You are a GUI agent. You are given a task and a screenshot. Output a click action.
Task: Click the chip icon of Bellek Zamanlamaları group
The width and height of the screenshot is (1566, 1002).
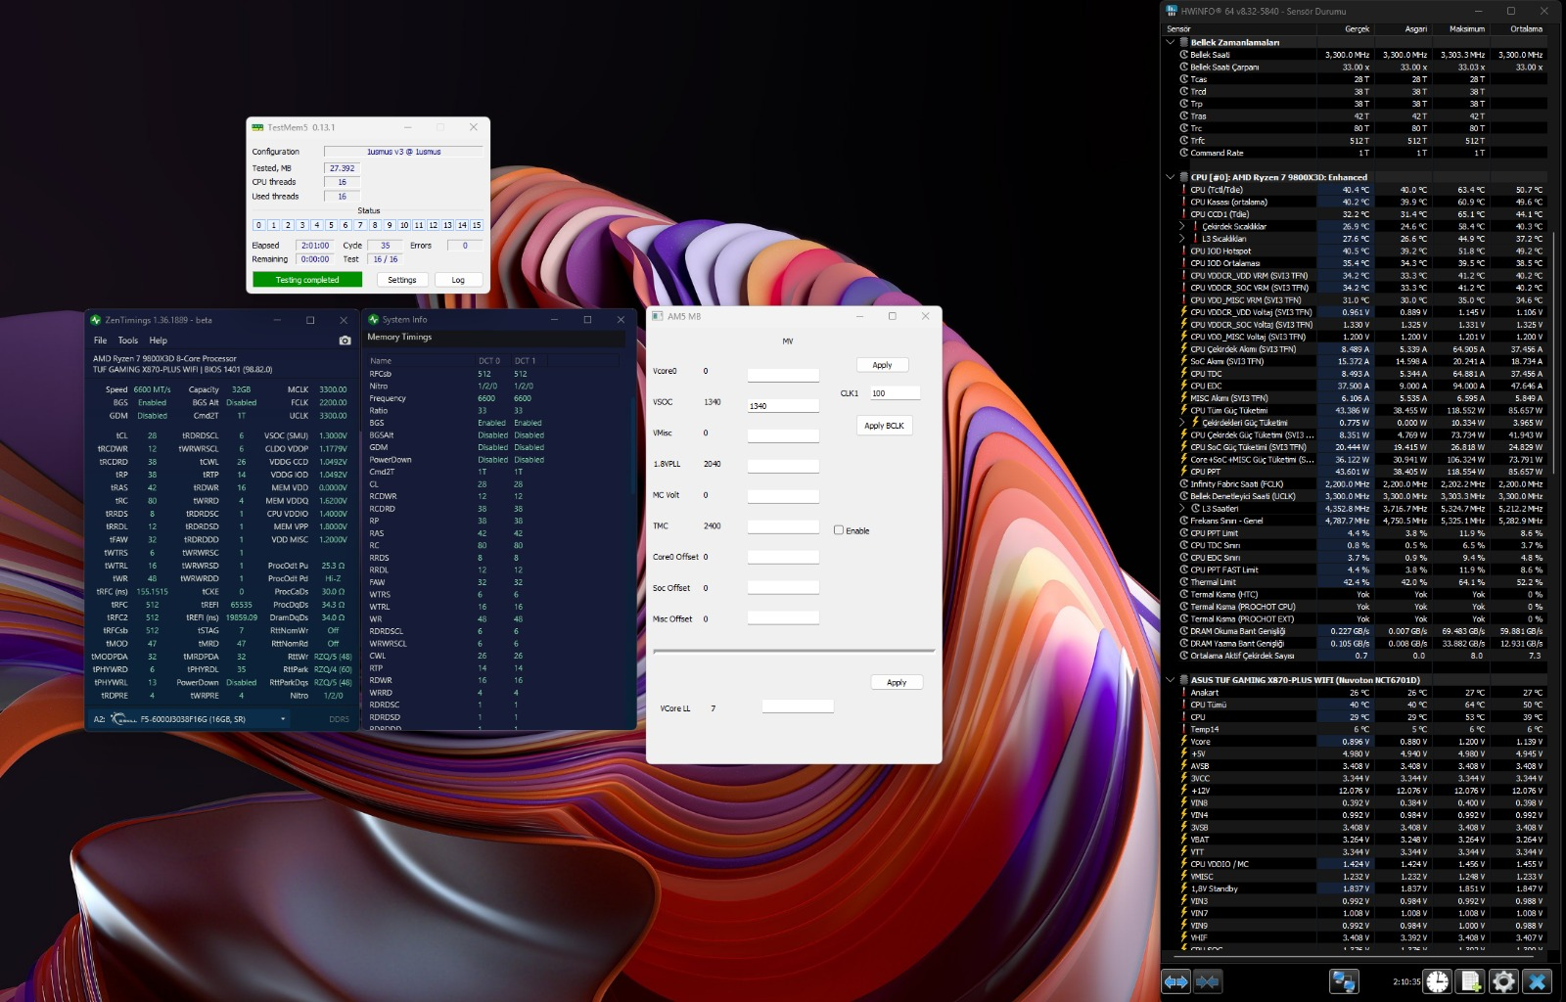[1183, 42]
